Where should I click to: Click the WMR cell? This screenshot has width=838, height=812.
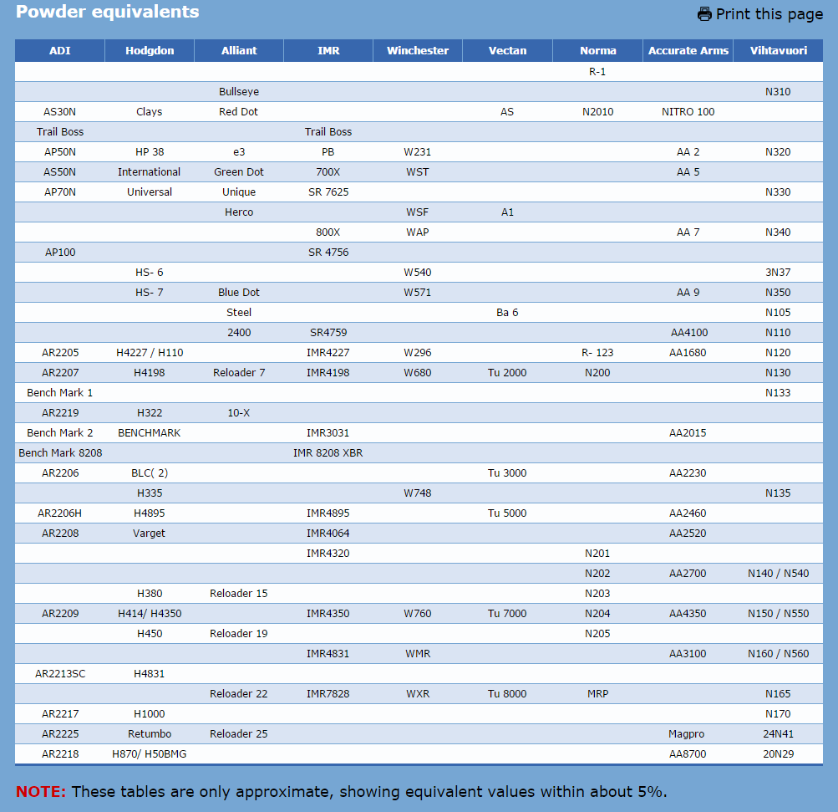418,654
